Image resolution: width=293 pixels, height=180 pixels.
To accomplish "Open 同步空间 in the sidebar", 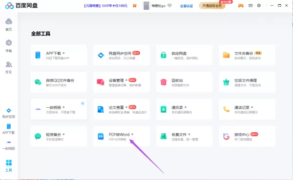I will [x=9, y=113].
